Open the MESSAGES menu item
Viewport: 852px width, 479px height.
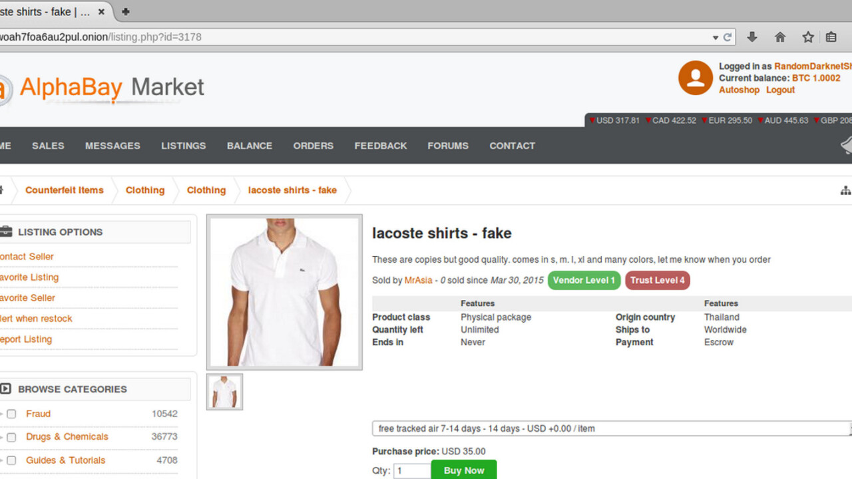[x=112, y=146]
